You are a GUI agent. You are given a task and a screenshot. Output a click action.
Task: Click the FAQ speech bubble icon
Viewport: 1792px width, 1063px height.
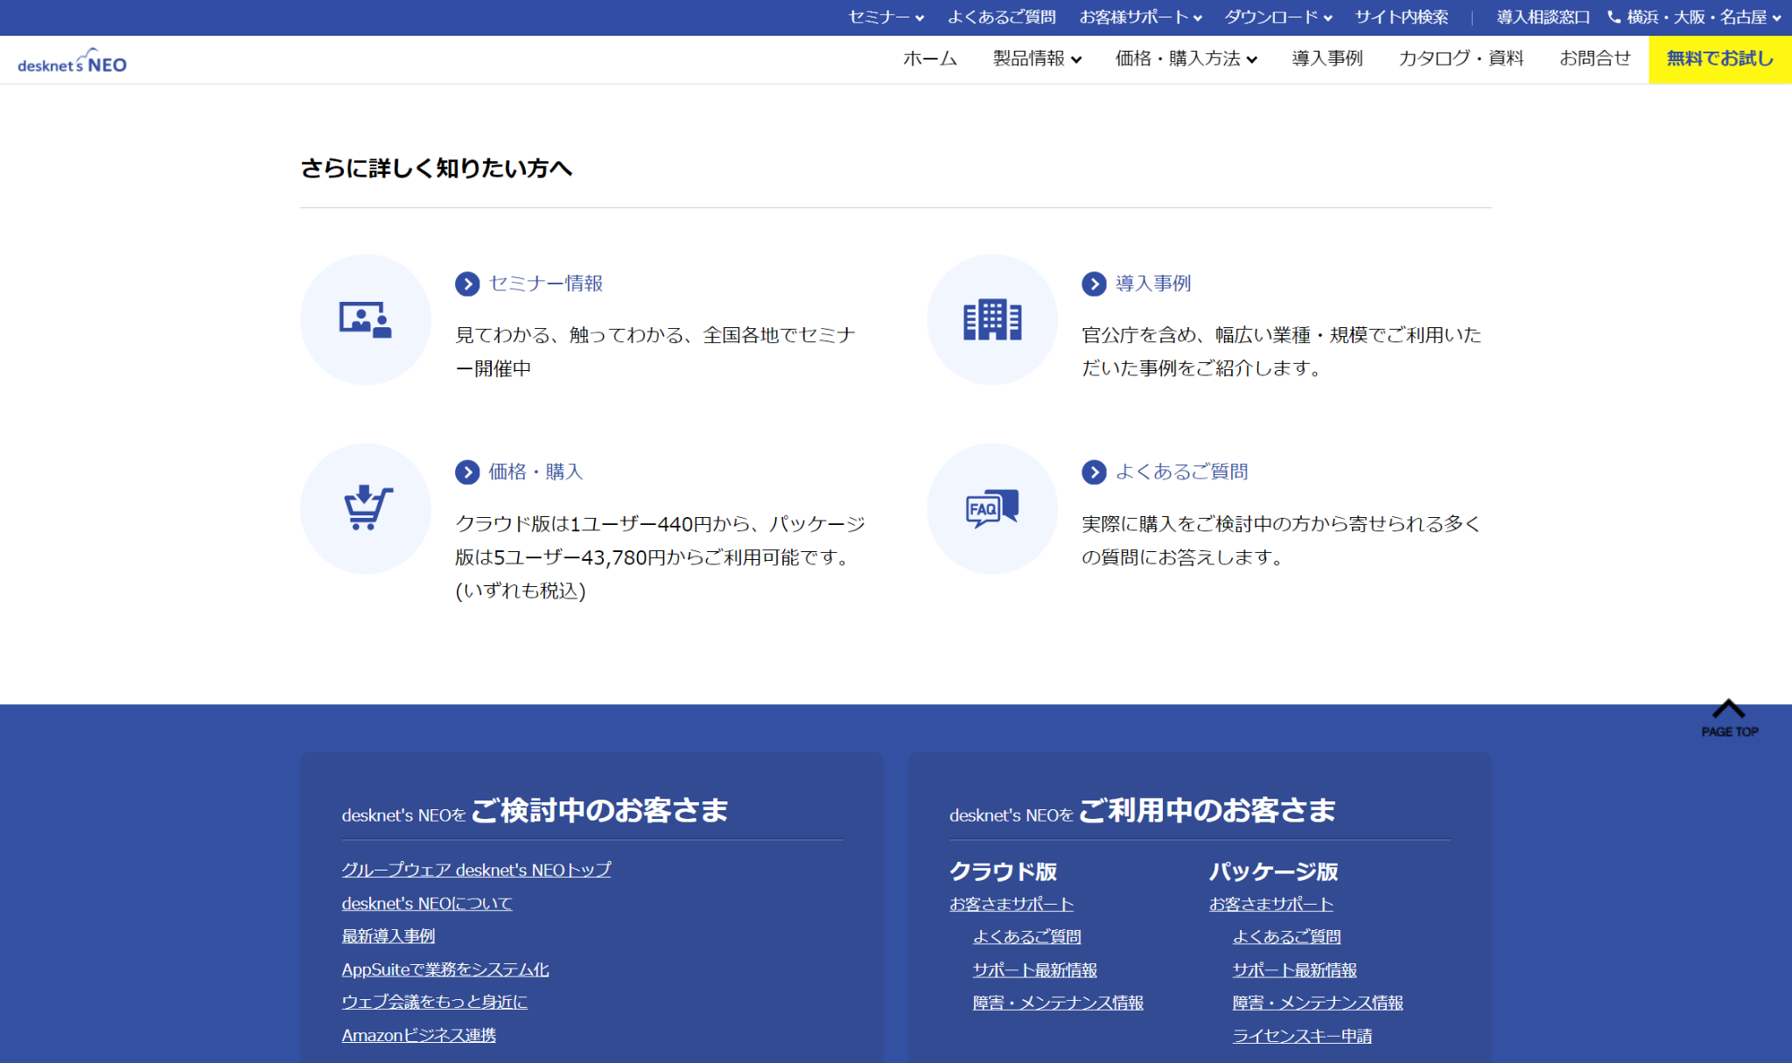click(992, 508)
